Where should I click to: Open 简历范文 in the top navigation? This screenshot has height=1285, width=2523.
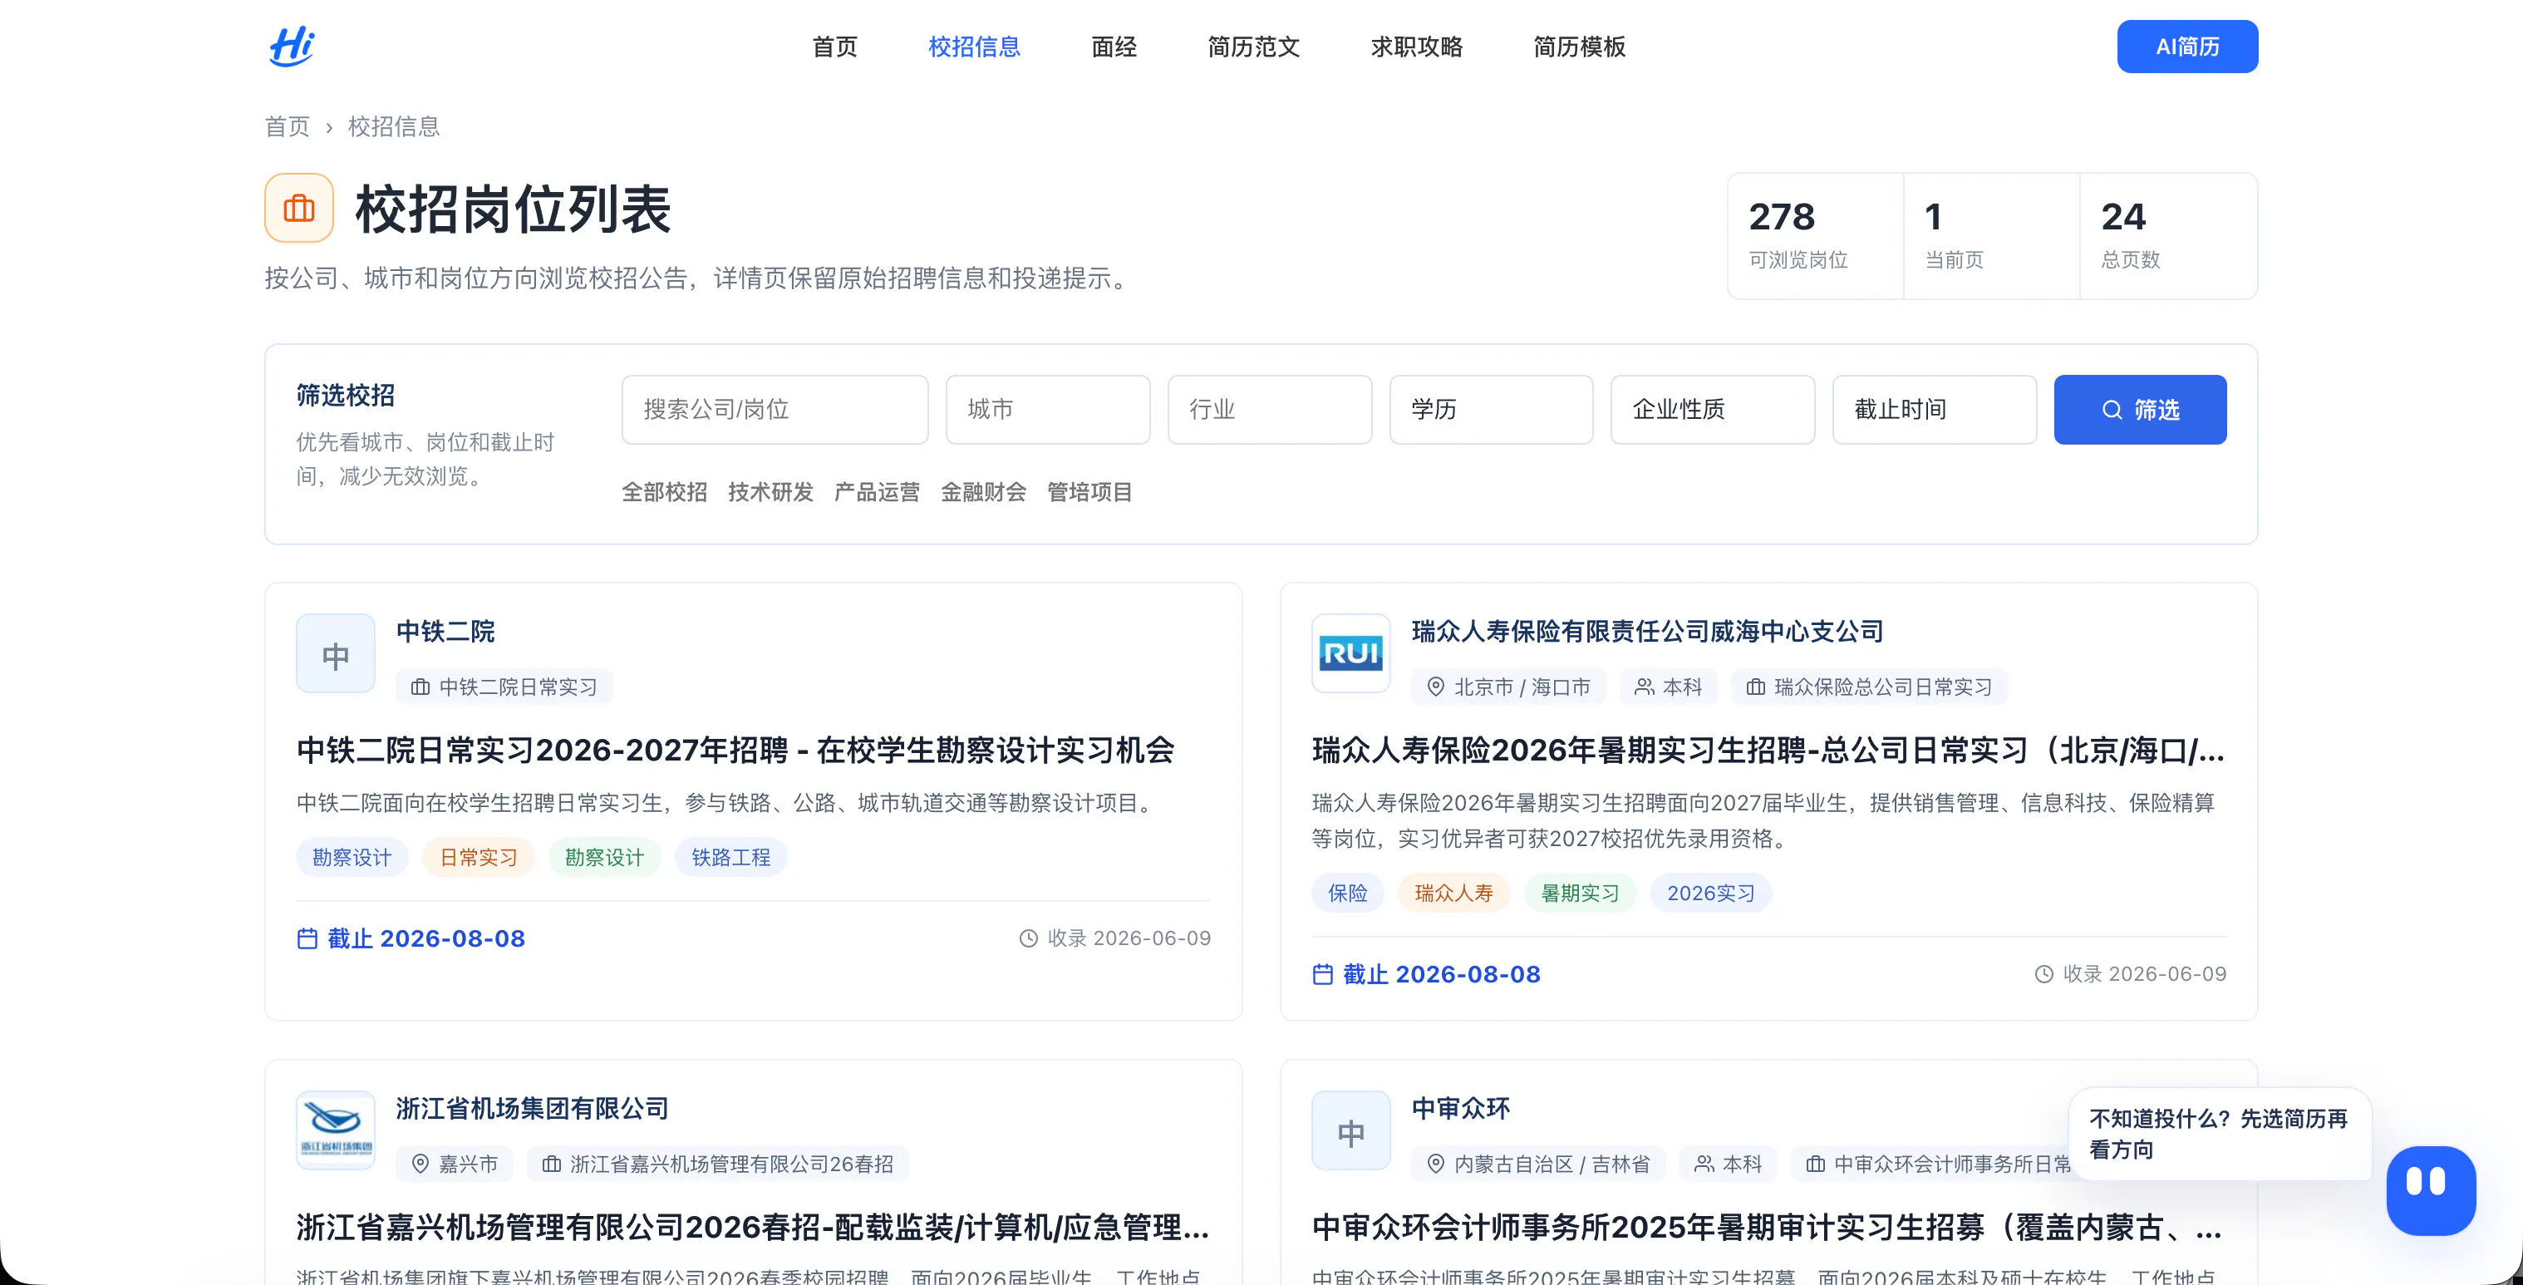click(x=1254, y=46)
